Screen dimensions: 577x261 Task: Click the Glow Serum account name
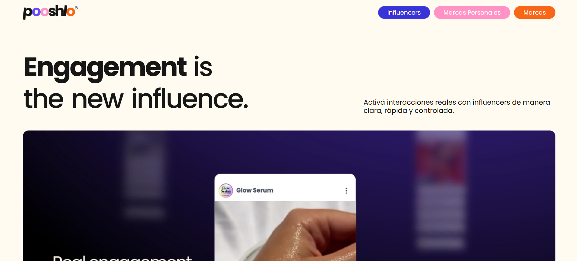pos(255,190)
